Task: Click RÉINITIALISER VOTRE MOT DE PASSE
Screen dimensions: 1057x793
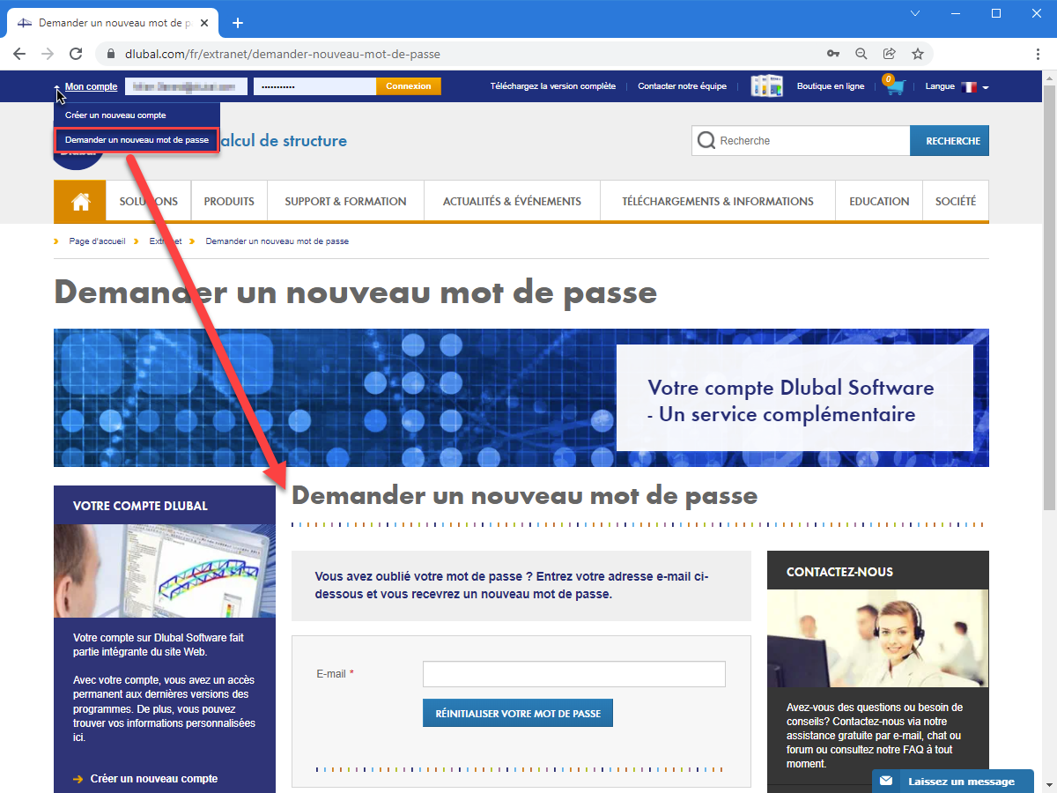Action: [x=517, y=713]
